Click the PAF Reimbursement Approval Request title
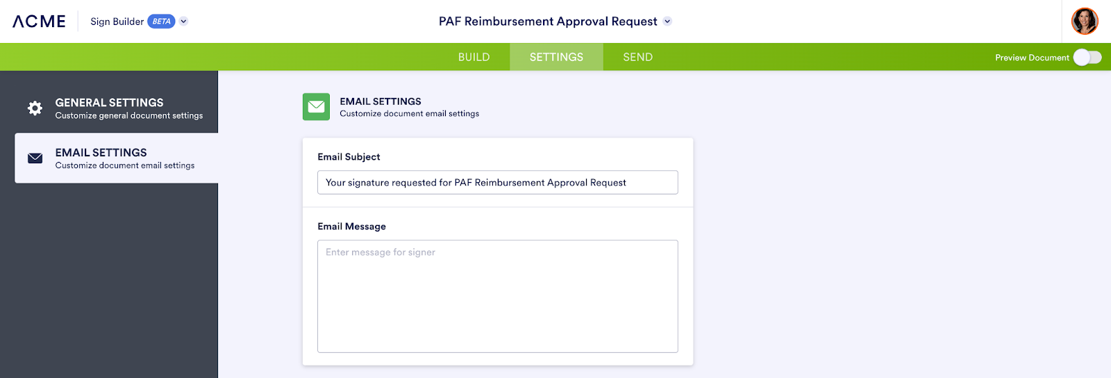The height and width of the screenshot is (378, 1111). pos(547,22)
